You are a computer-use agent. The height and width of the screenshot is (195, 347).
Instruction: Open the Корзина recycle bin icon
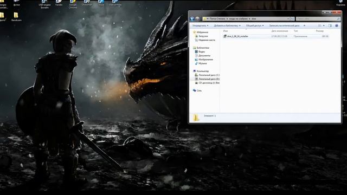340,3
